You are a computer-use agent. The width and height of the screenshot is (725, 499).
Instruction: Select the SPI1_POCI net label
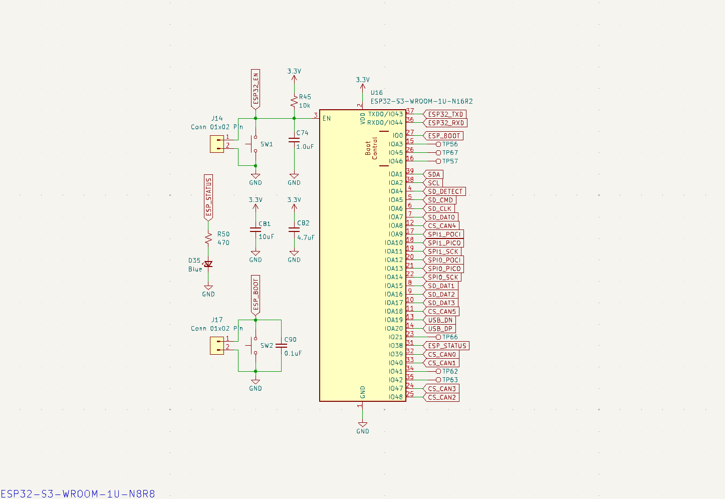(x=443, y=234)
